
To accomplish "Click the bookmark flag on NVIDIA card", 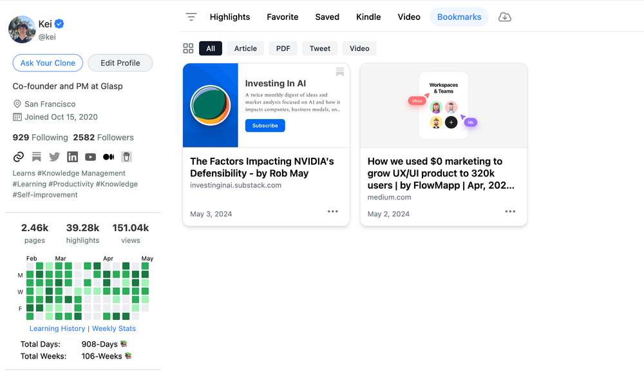I will tap(339, 72).
